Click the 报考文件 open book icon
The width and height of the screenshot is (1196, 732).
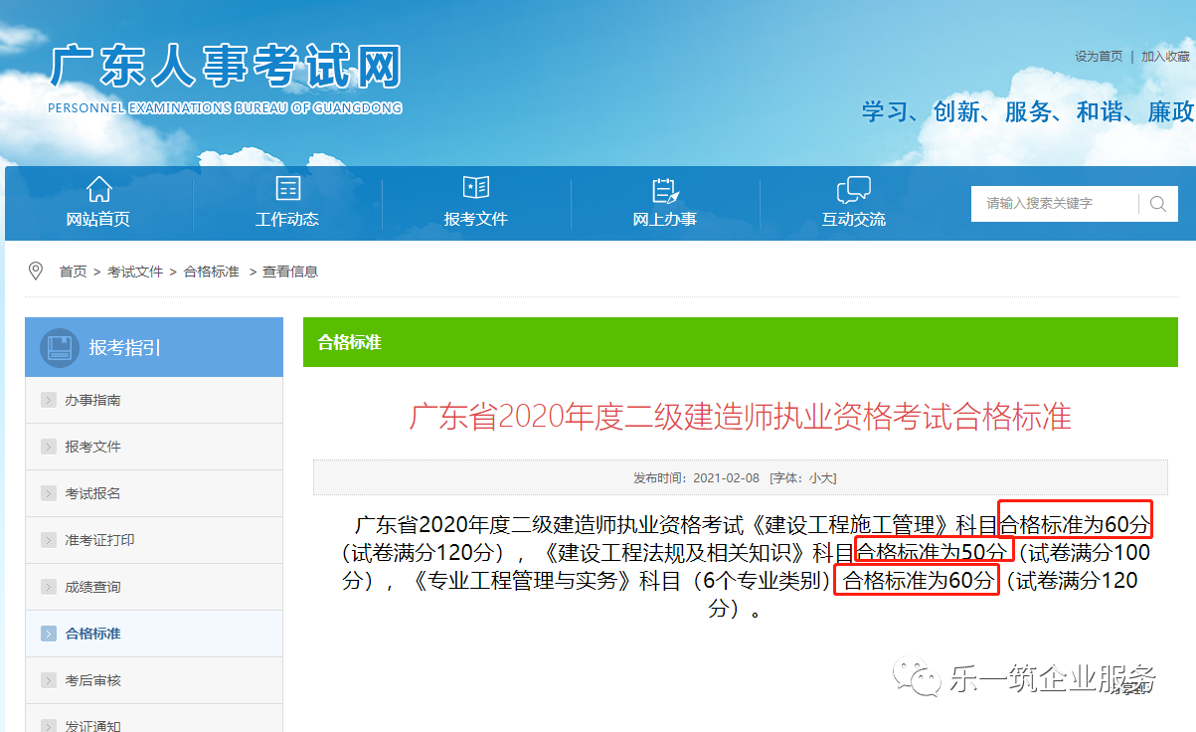[x=476, y=188]
